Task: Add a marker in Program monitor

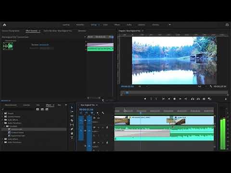Action: click(145, 99)
